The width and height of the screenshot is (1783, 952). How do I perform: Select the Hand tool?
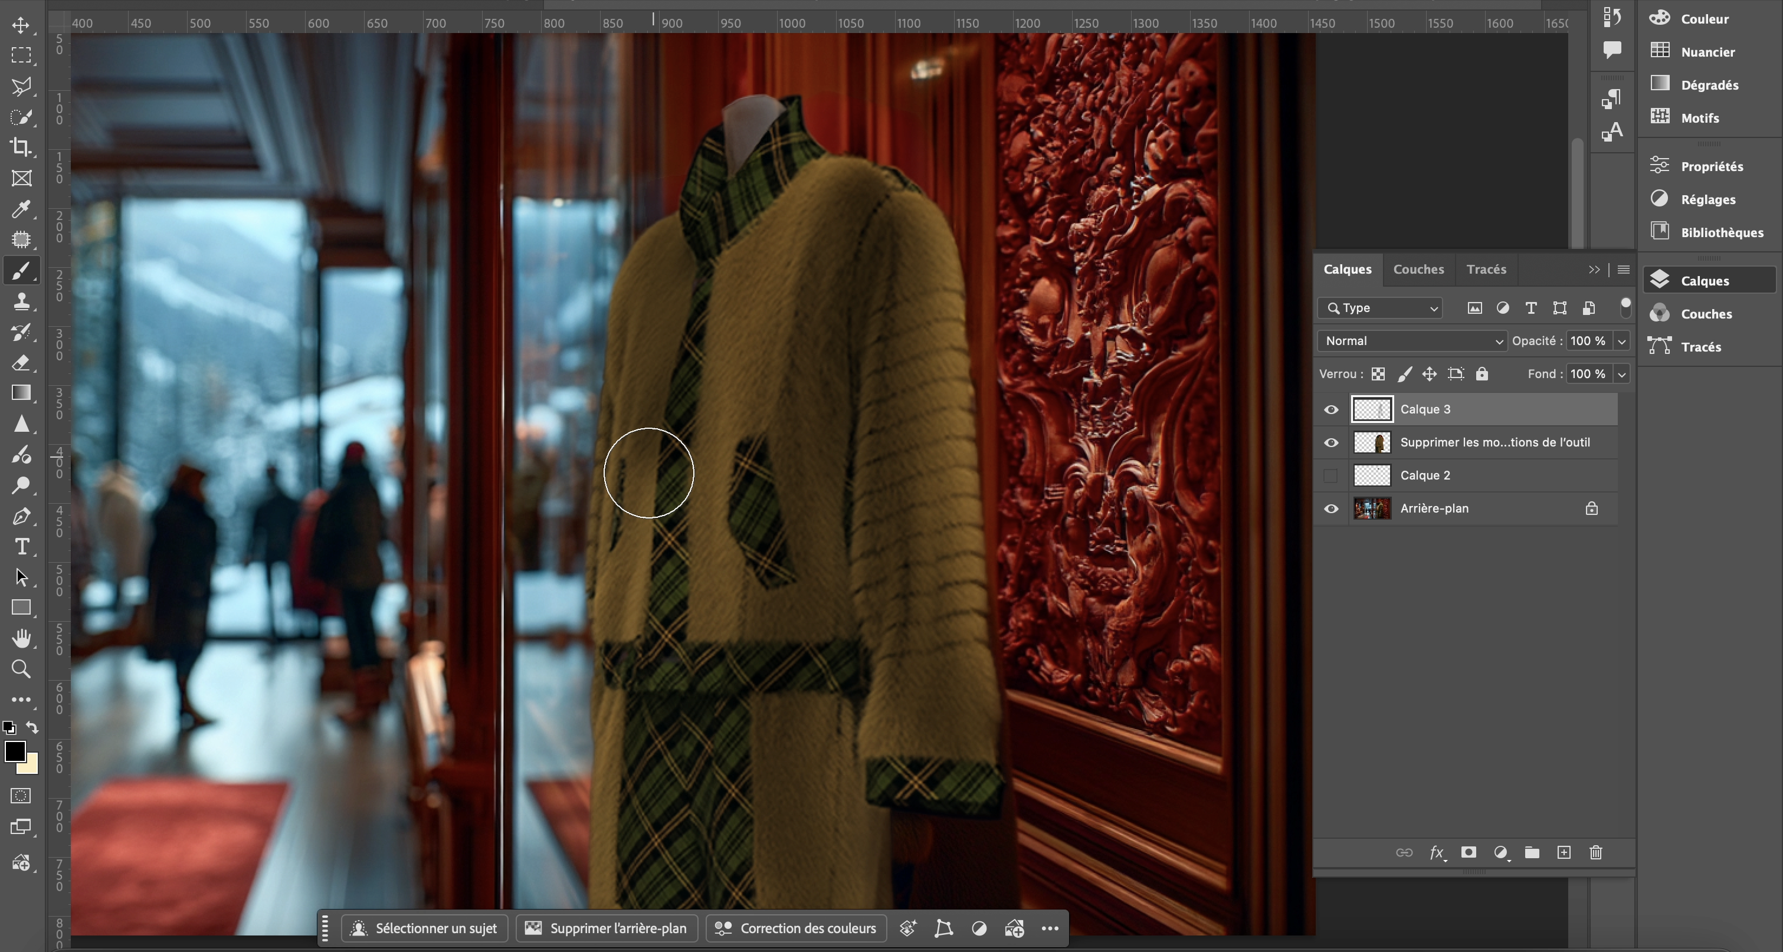click(x=21, y=638)
